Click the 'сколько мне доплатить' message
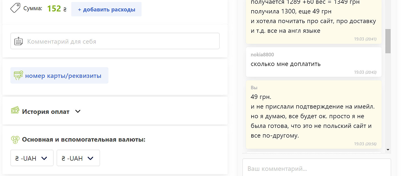Viewport: 409px width, 176px height. [286, 64]
